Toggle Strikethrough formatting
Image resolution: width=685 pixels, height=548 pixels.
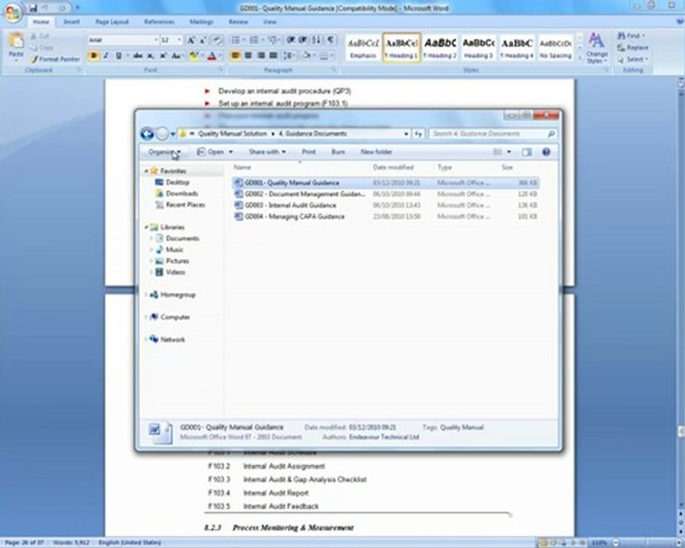[x=138, y=56]
